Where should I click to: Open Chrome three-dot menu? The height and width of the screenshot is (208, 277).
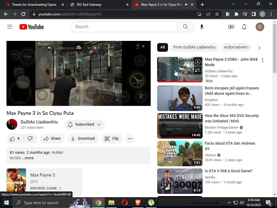click(271, 14)
